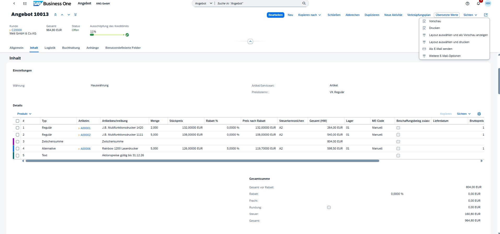Click the Bearbeiten button
The height and width of the screenshot is (234, 500).
point(275,15)
